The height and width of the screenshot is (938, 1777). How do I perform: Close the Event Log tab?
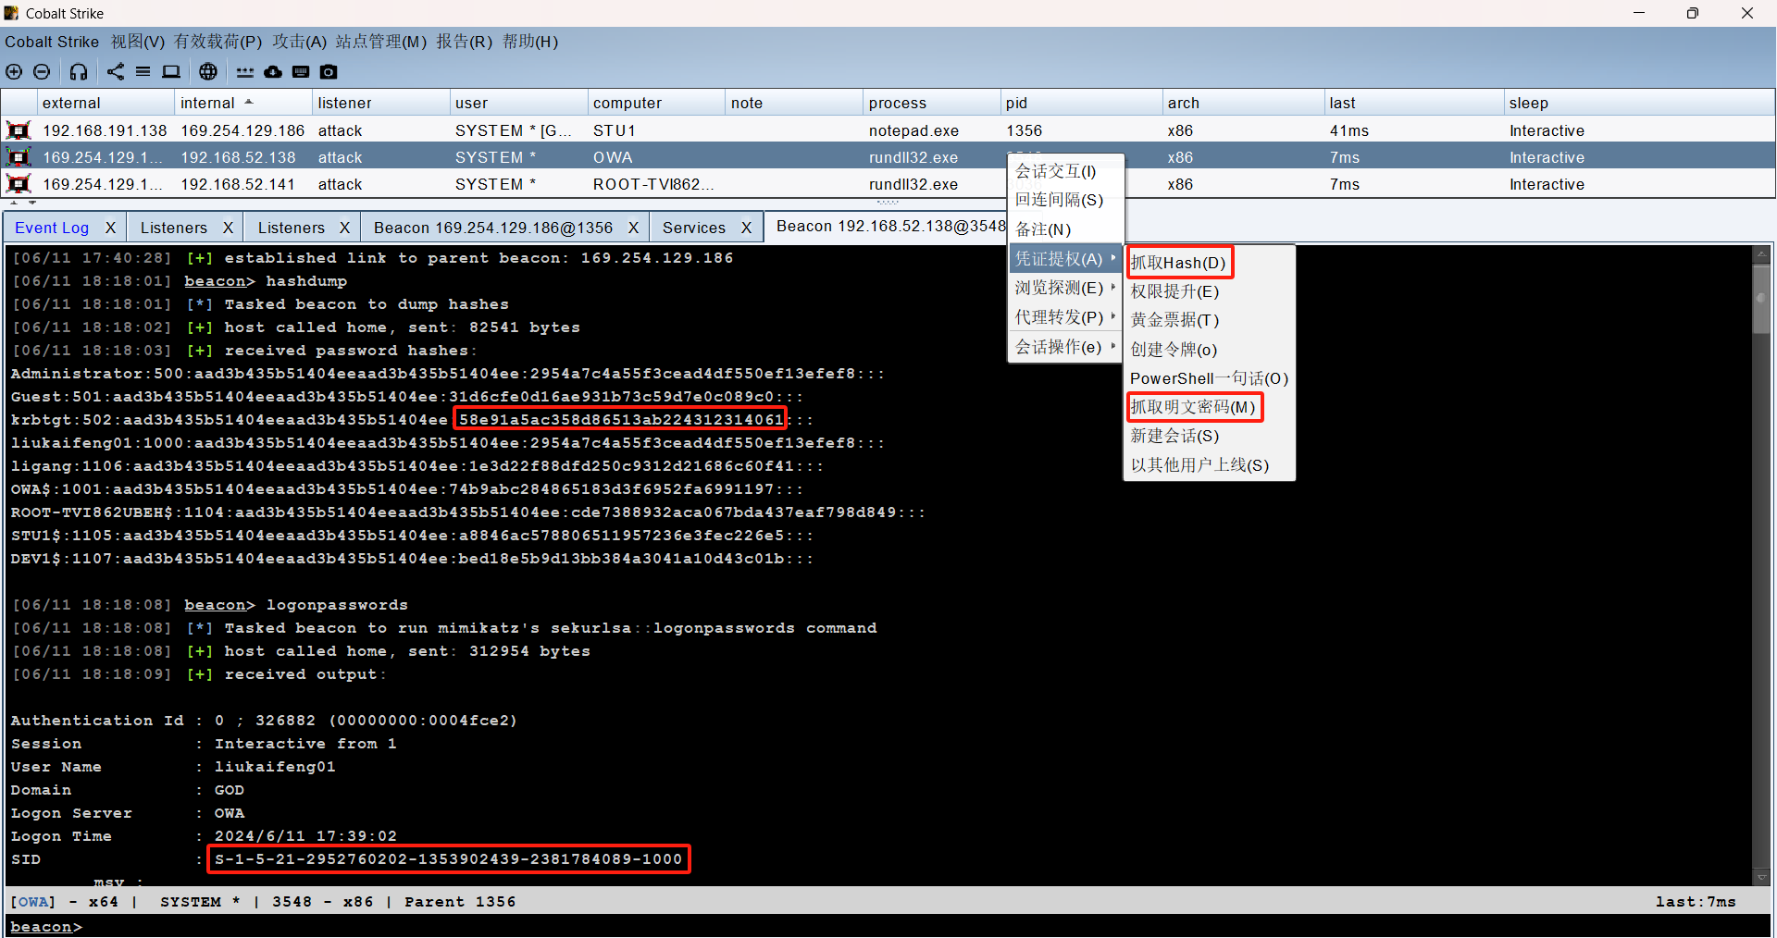(110, 228)
